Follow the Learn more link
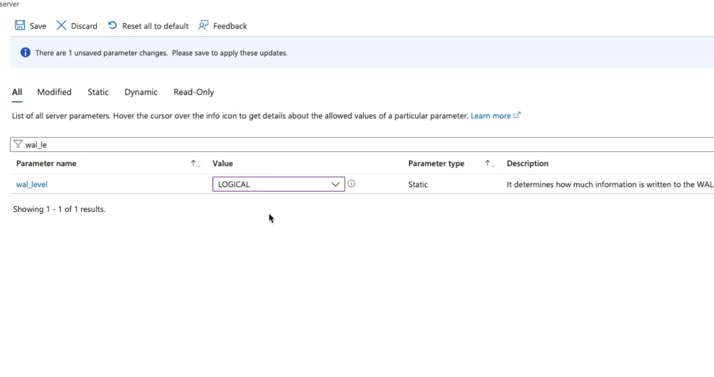 pos(491,115)
